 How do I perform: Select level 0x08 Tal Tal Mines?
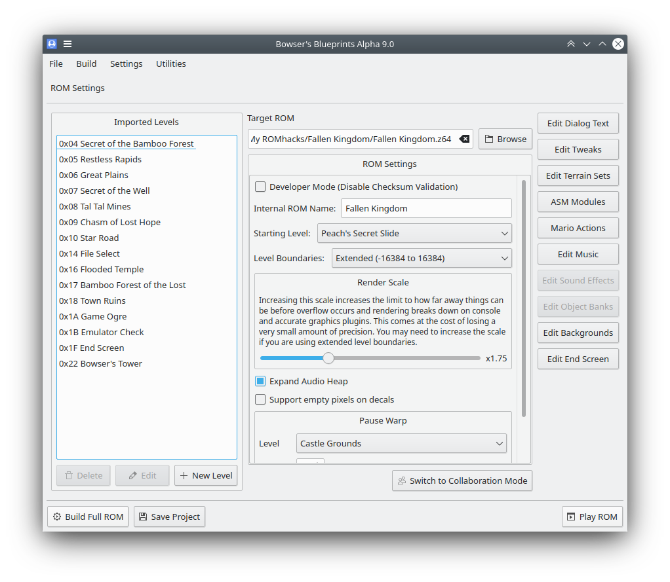coord(147,206)
